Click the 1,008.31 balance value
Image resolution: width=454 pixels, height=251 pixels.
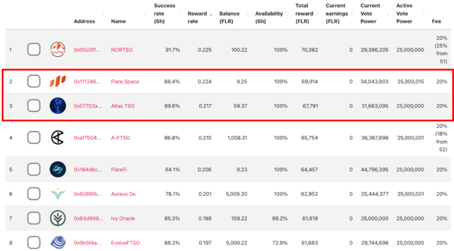pos(237,138)
